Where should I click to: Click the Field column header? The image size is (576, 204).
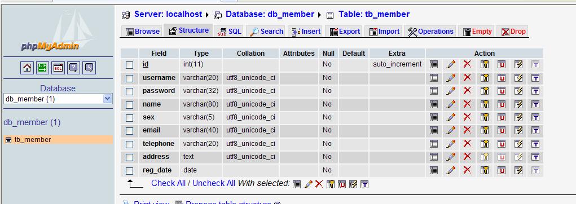159,53
